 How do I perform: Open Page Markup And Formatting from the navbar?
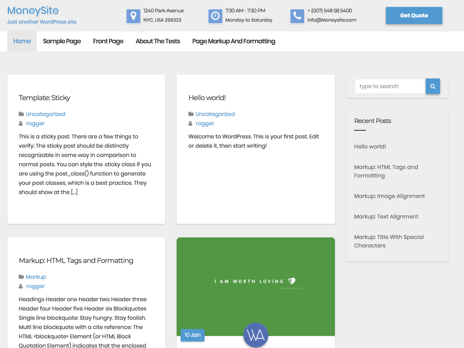pos(234,41)
